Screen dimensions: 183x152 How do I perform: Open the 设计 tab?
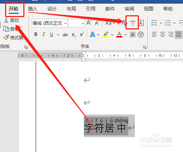click(52, 9)
